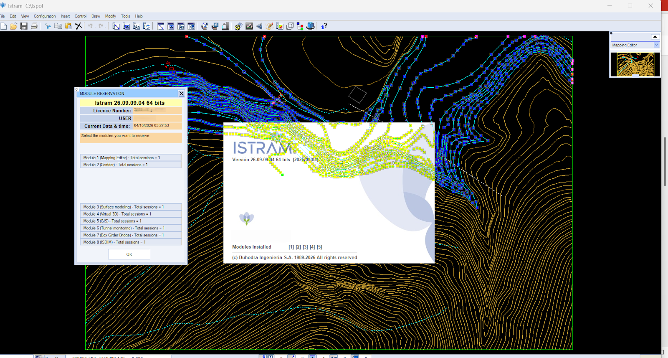Copy using the toolbar copy icon

[58, 26]
